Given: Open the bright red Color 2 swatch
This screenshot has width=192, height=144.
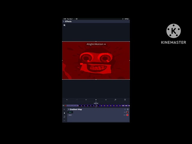Looking at the screenshot, I should pos(127,115).
